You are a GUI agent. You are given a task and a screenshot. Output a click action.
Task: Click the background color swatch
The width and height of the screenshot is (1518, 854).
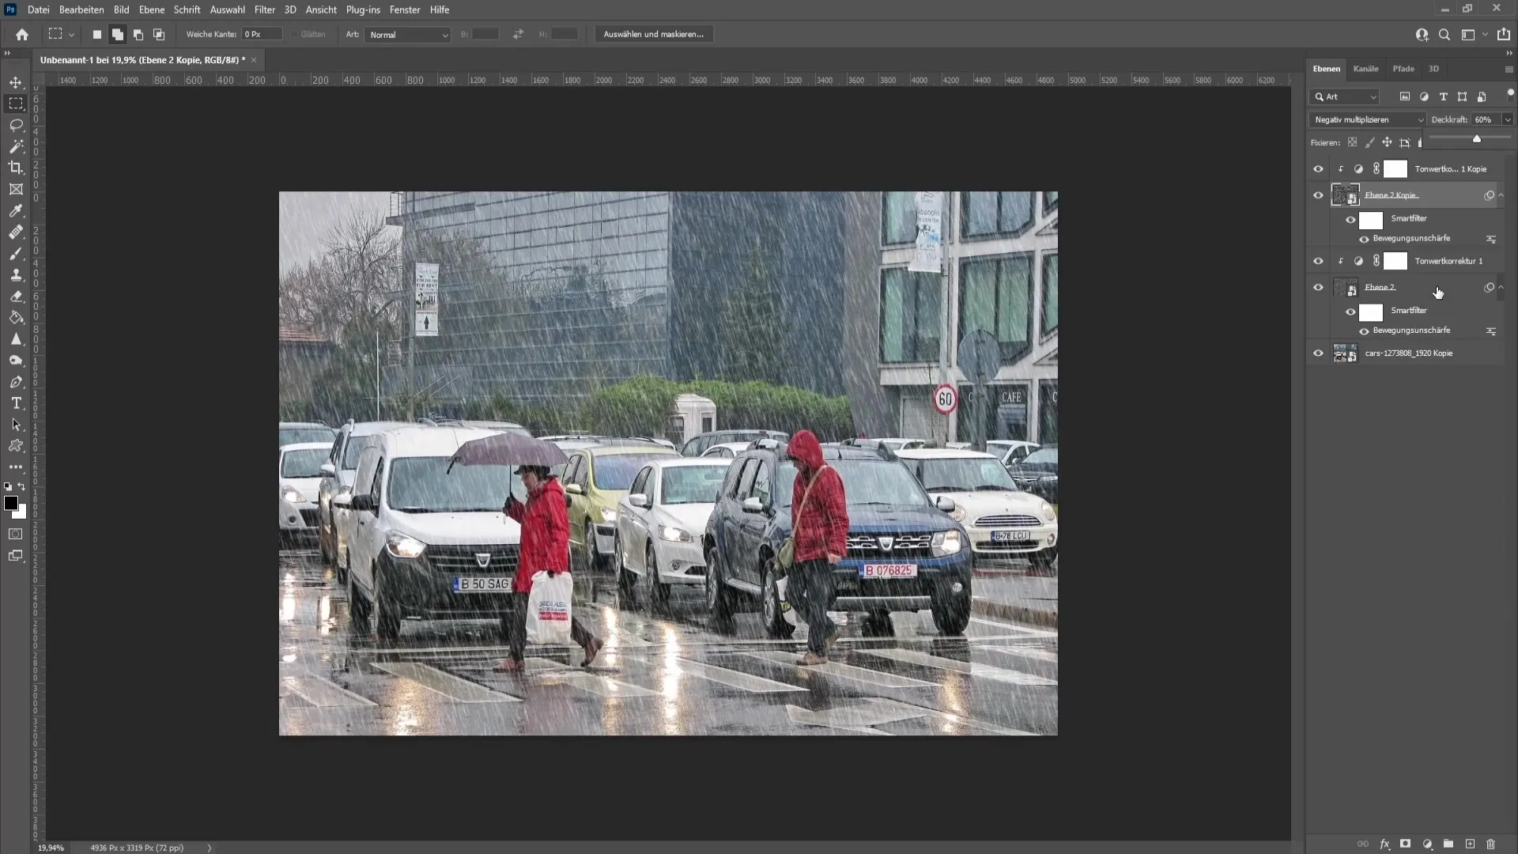point(21,513)
